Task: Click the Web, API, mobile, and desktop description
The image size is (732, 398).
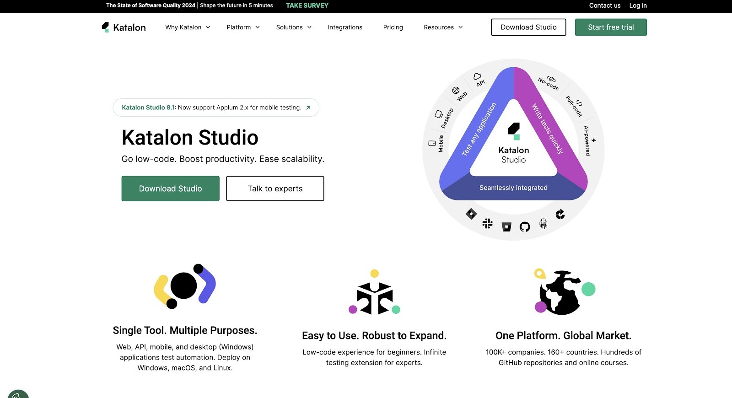Action: click(x=185, y=357)
